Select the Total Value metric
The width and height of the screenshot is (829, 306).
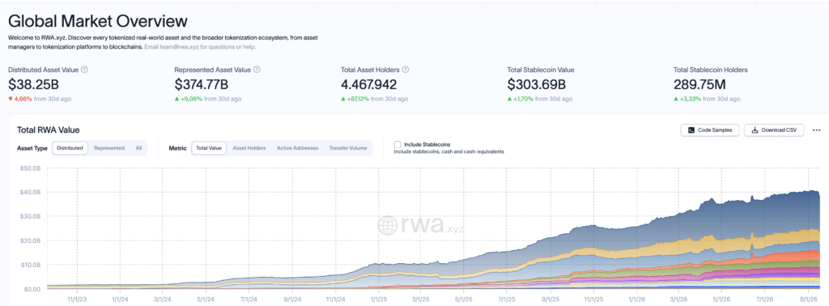click(x=209, y=148)
